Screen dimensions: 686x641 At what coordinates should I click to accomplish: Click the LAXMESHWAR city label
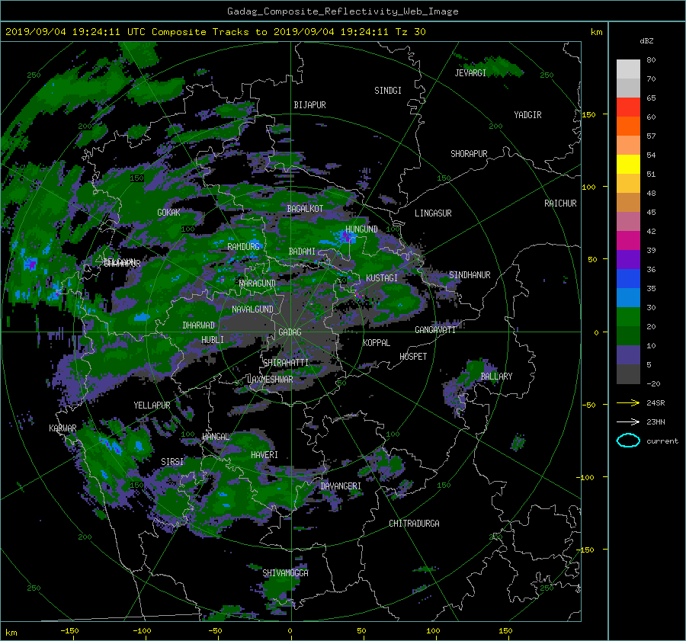pyautogui.click(x=270, y=380)
